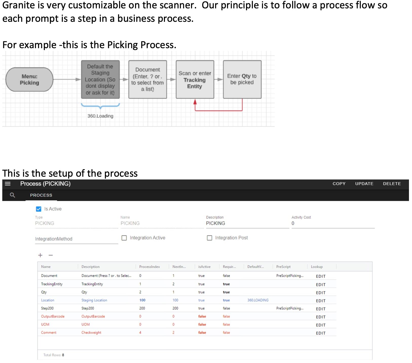This screenshot has width=412, height=363.
Task: Click into the Description field
Action: (x=247, y=223)
